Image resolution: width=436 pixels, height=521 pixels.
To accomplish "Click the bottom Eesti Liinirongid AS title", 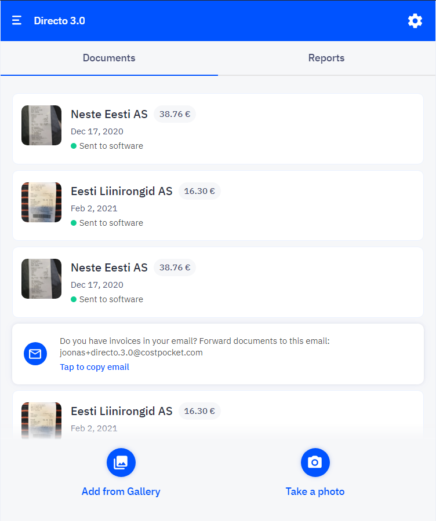I will pyautogui.click(x=122, y=412).
